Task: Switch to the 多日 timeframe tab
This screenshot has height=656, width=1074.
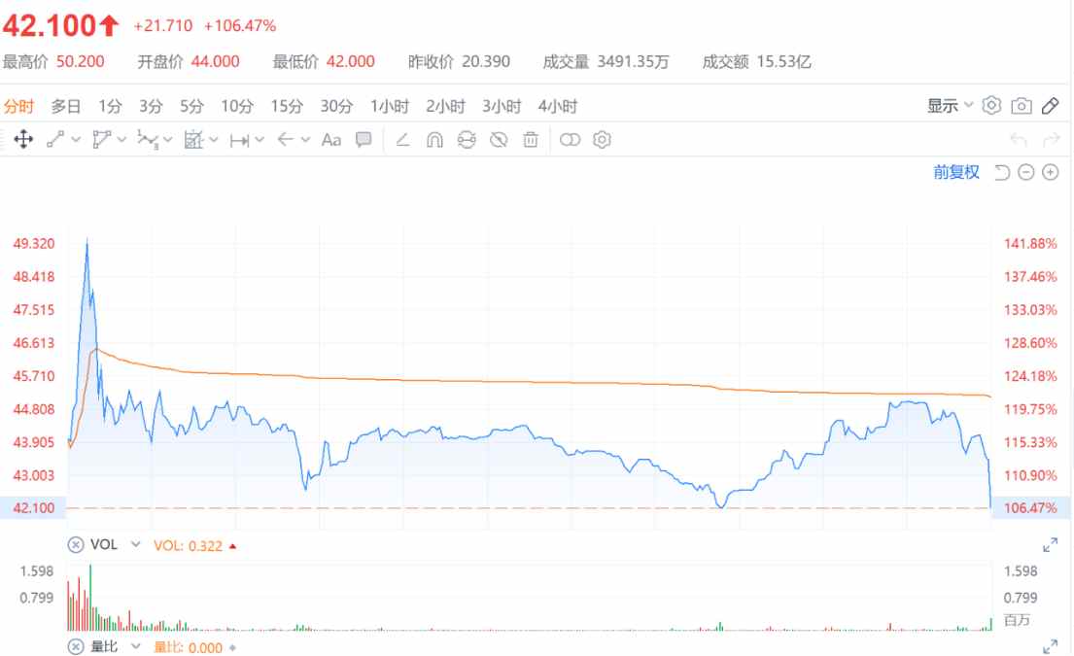Action: coord(66,107)
